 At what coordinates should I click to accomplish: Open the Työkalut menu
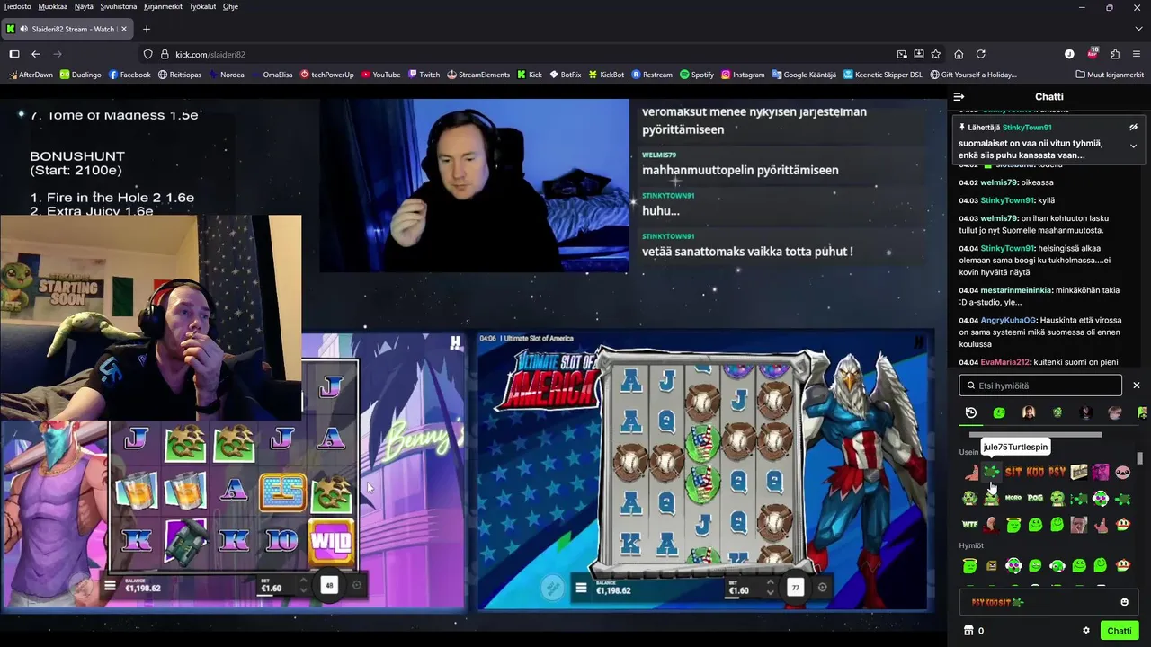(x=202, y=6)
